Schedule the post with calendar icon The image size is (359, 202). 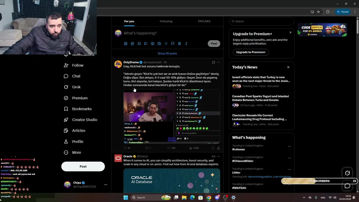click(159, 44)
